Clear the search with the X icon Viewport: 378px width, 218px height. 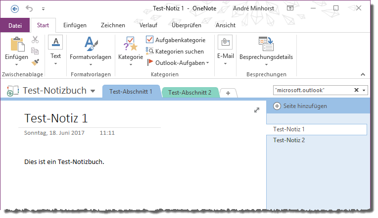tap(356, 90)
